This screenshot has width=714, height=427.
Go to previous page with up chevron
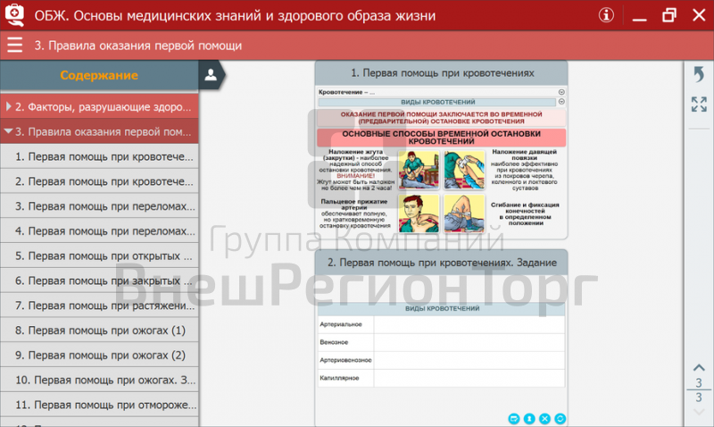698,367
